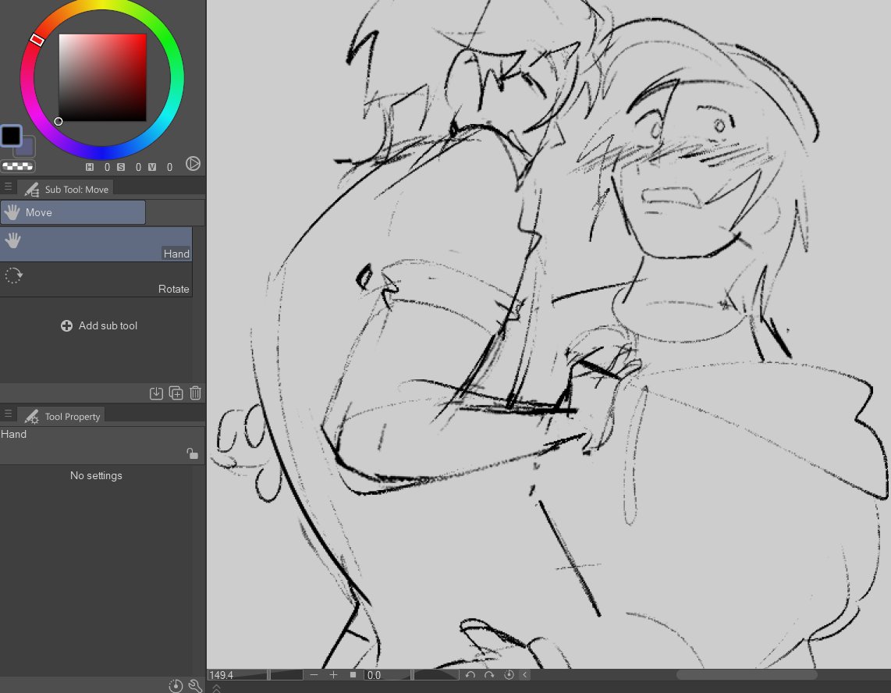Click the hue ring on color wheel

[x=102, y=152]
